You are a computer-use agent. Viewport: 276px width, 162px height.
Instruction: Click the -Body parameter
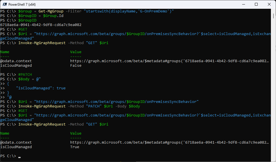(122, 106)
